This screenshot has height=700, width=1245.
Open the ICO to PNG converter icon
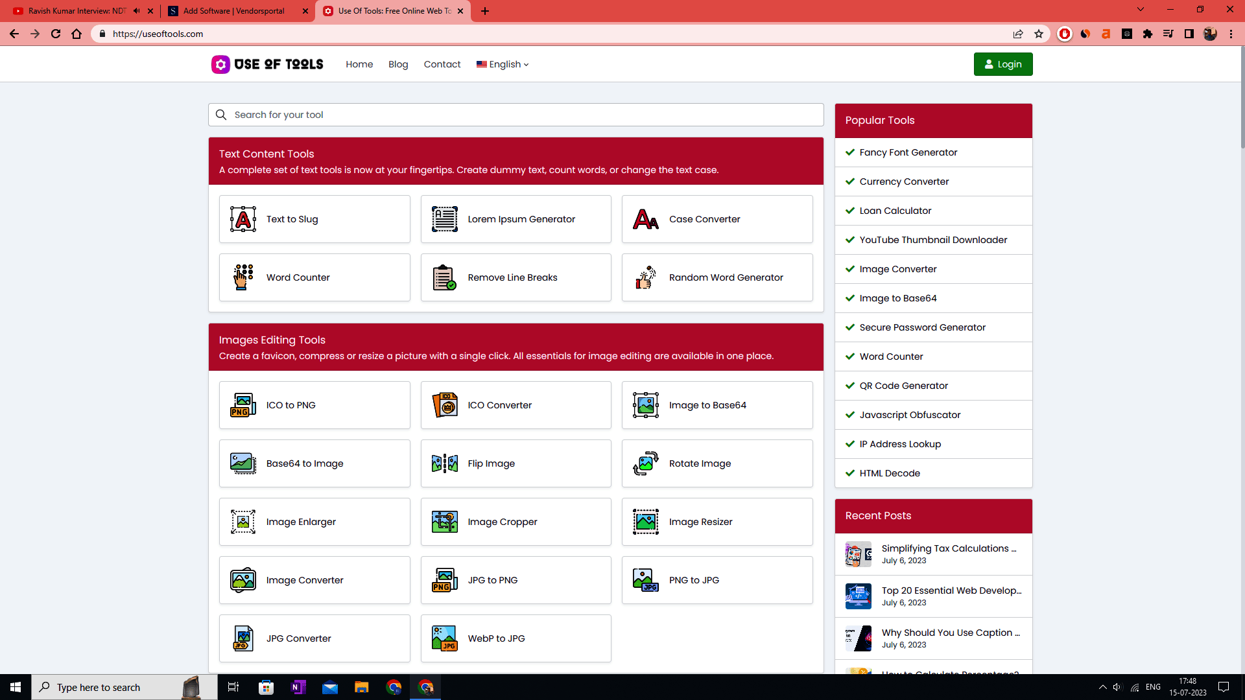243,405
